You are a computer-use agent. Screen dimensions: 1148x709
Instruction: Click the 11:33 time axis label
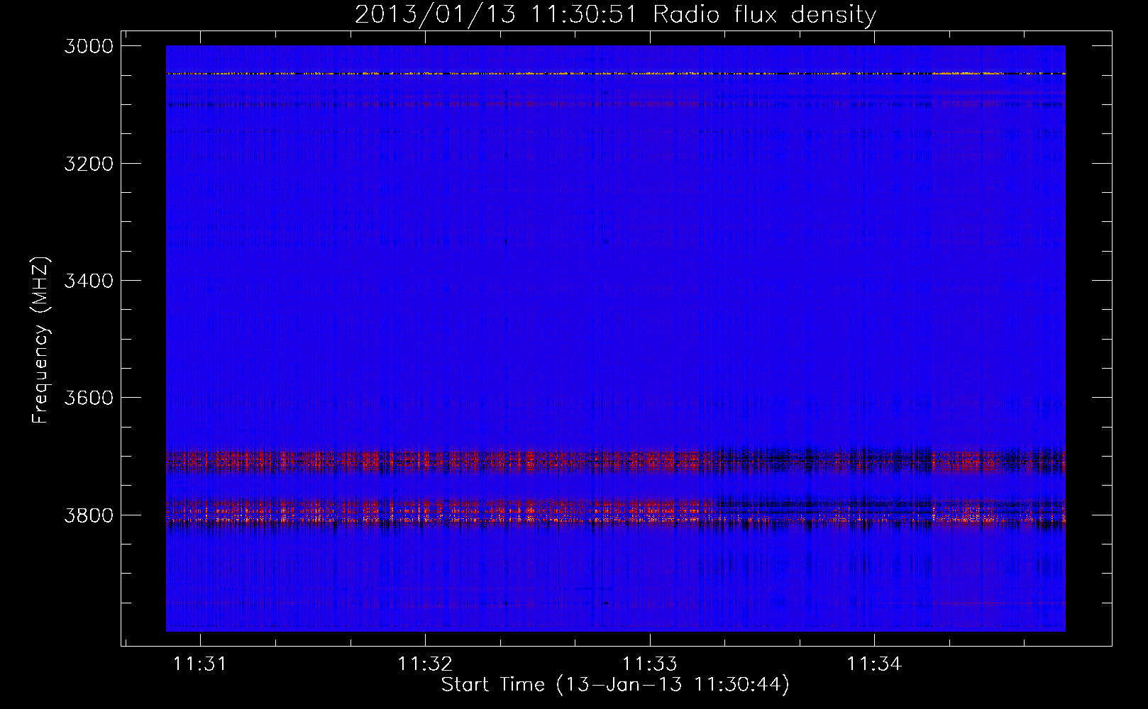pos(649,664)
